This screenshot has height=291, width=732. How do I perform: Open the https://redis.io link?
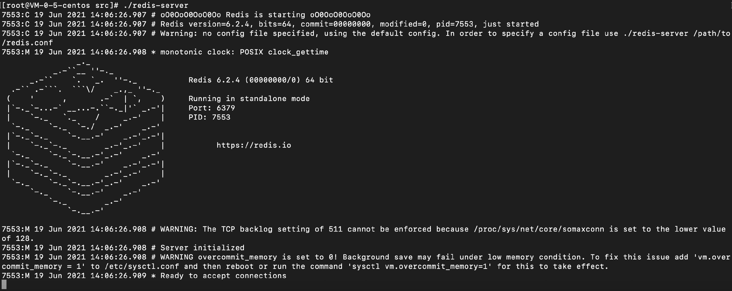[x=254, y=145]
